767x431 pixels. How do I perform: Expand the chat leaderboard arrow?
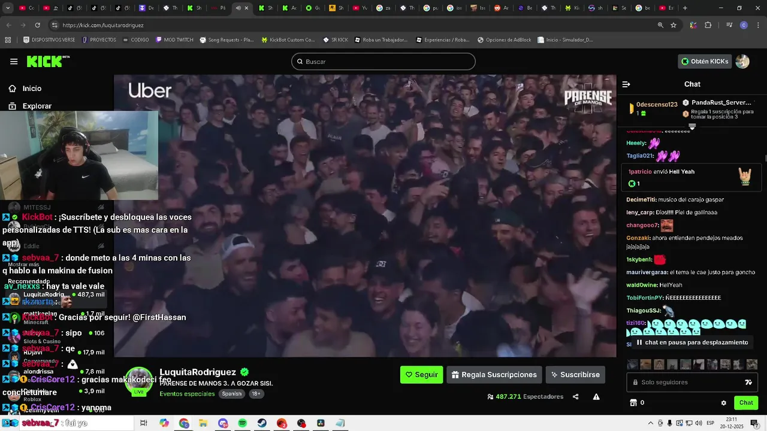692,127
